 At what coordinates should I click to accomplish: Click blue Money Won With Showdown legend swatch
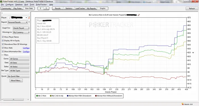tap(68, 96)
